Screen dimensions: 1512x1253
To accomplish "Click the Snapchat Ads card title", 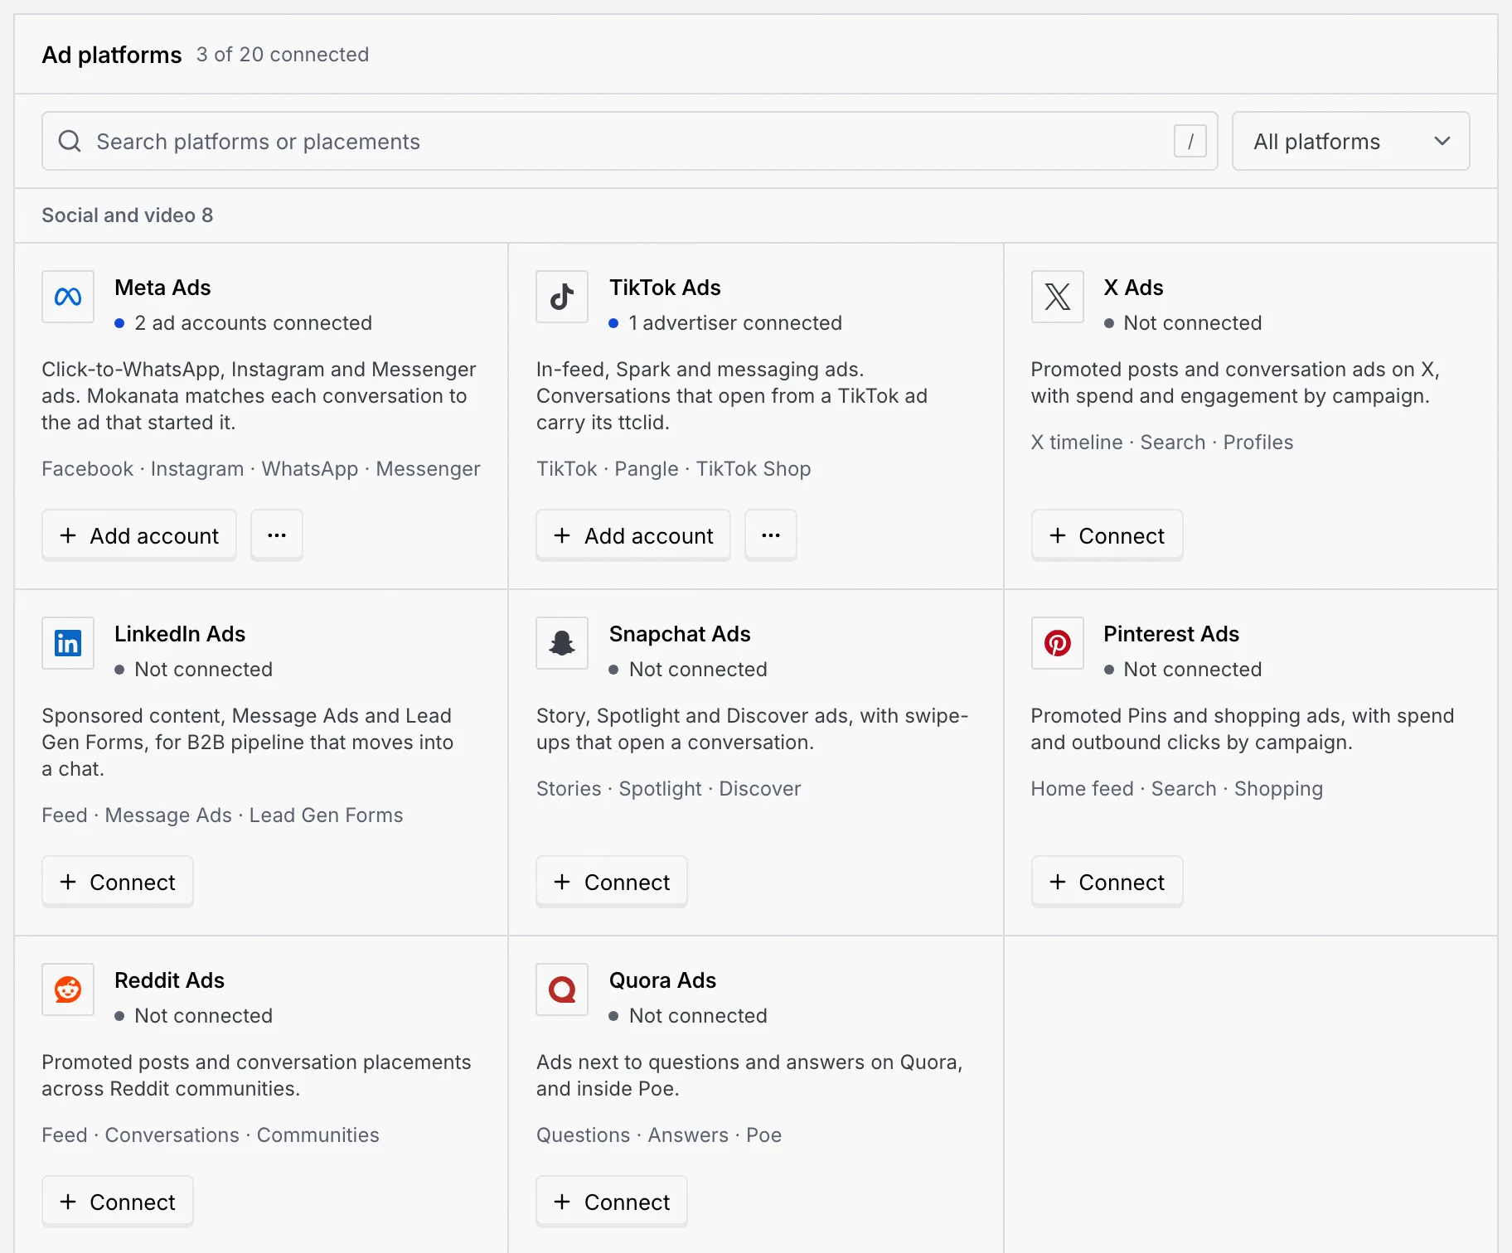I will click(680, 634).
